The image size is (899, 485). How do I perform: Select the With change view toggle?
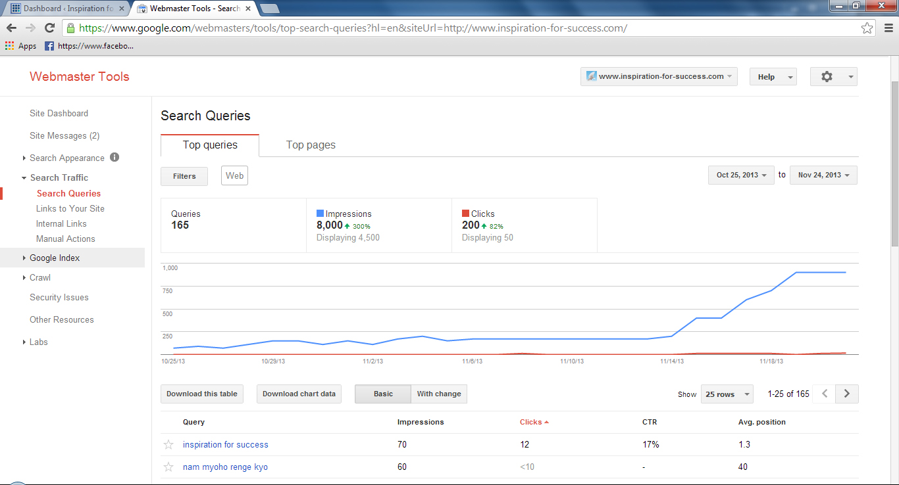tap(439, 394)
